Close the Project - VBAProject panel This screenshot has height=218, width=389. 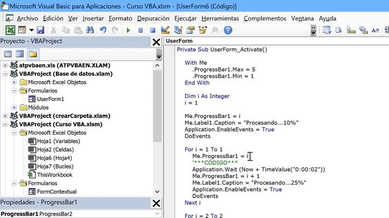click(156, 42)
